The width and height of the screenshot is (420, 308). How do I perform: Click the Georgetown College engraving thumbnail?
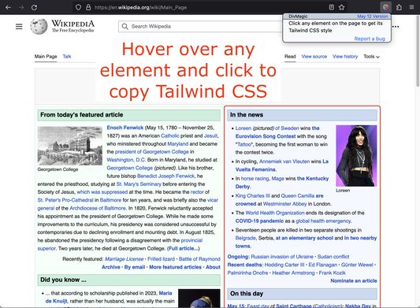click(x=70, y=146)
